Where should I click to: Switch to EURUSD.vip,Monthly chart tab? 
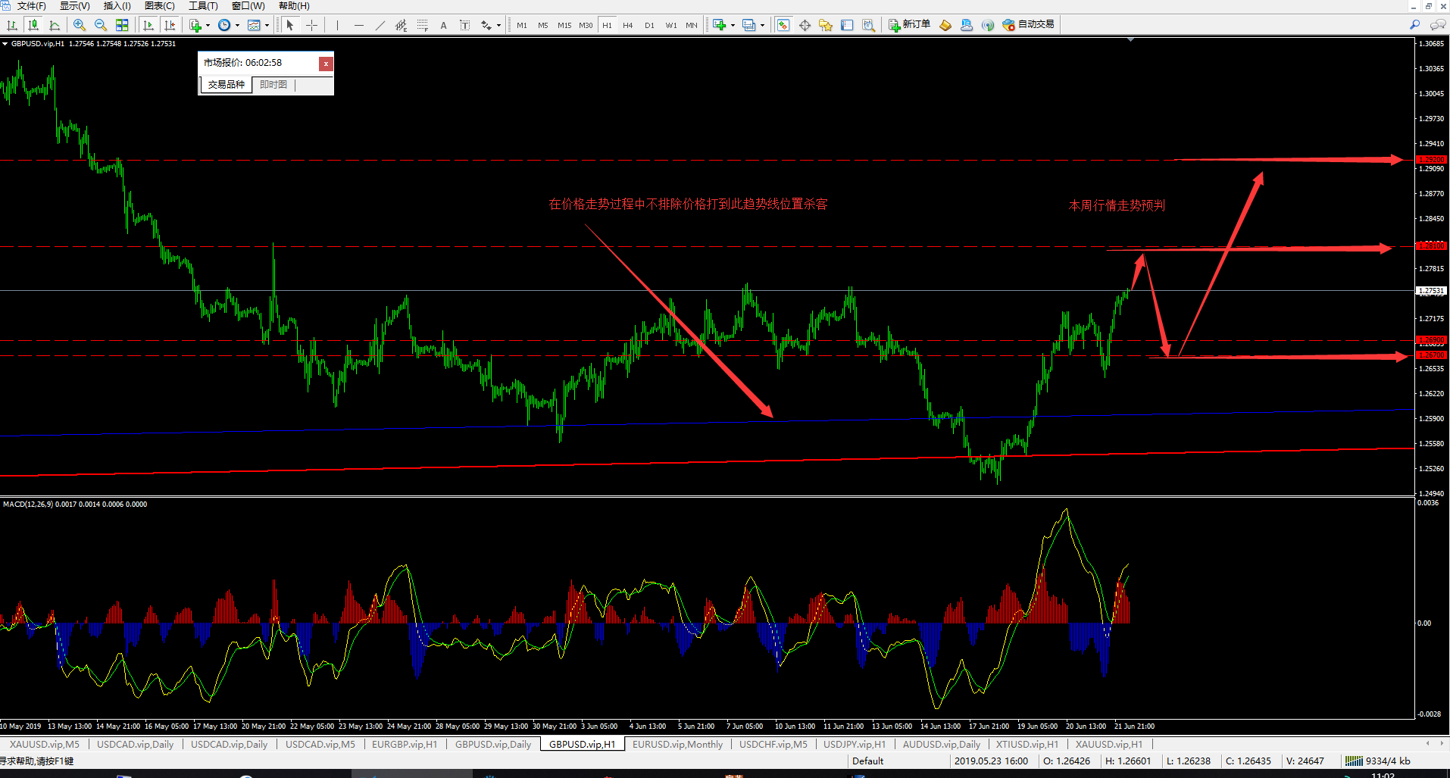pos(677,744)
